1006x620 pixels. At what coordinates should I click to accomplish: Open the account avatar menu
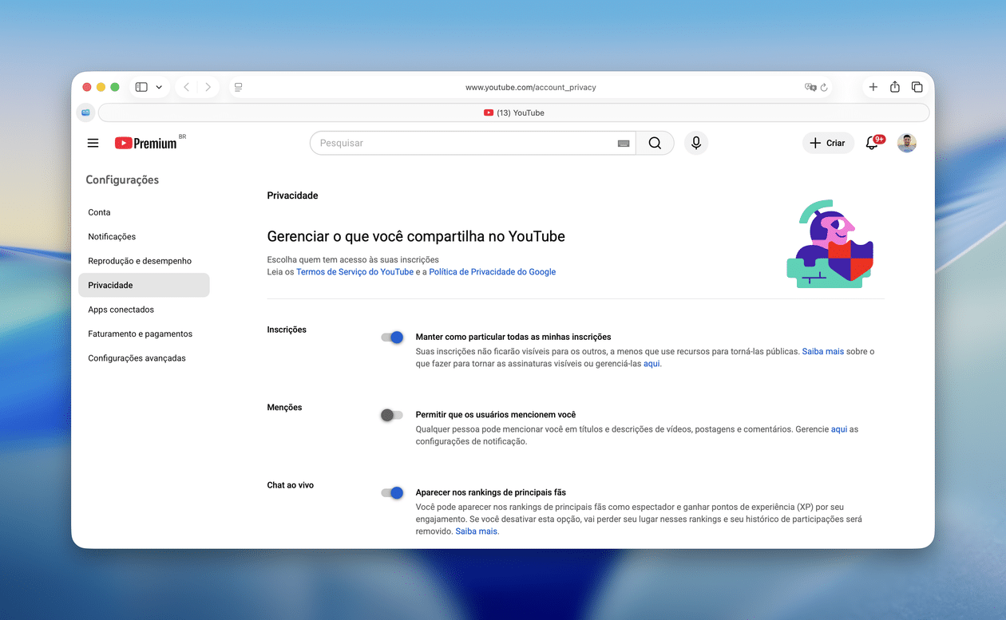(x=906, y=143)
